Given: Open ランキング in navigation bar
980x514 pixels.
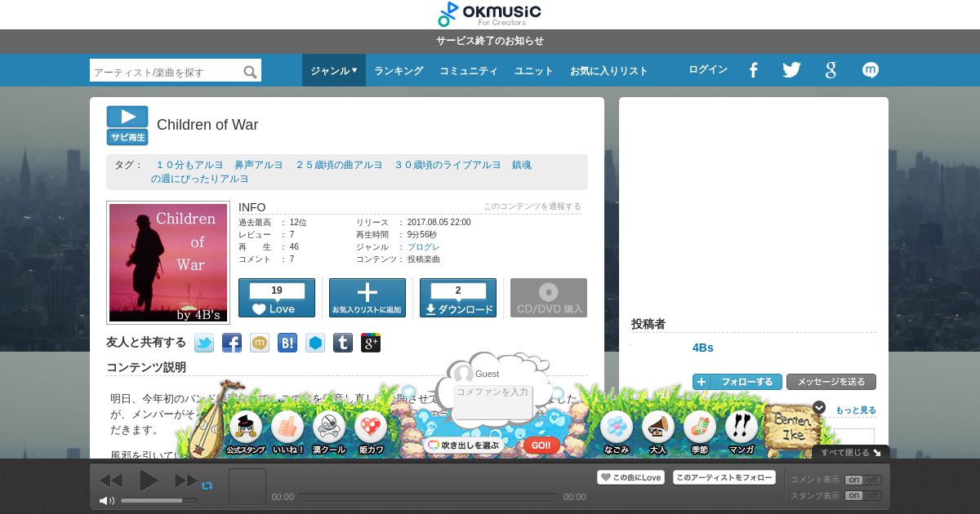Looking at the screenshot, I should 399,71.
